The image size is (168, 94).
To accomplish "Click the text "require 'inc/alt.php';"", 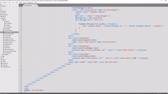I will (x=34, y=90).
